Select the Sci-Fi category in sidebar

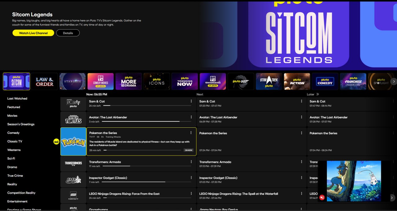[x=11, y=159]
